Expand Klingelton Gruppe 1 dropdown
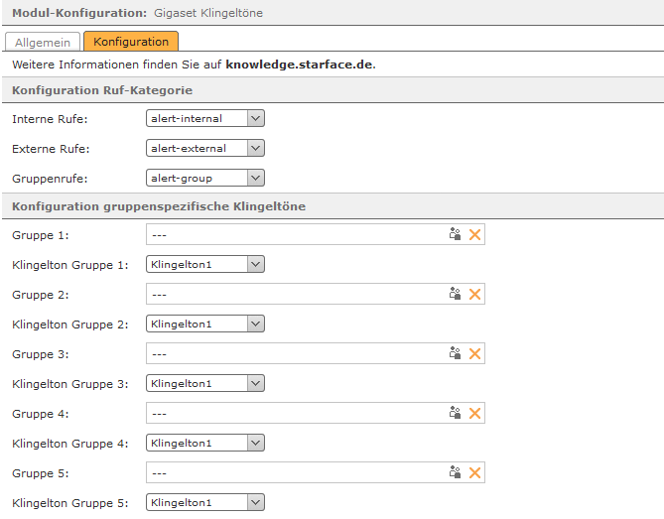The height and width of the screenshot is (519, 664). (205, 264)
